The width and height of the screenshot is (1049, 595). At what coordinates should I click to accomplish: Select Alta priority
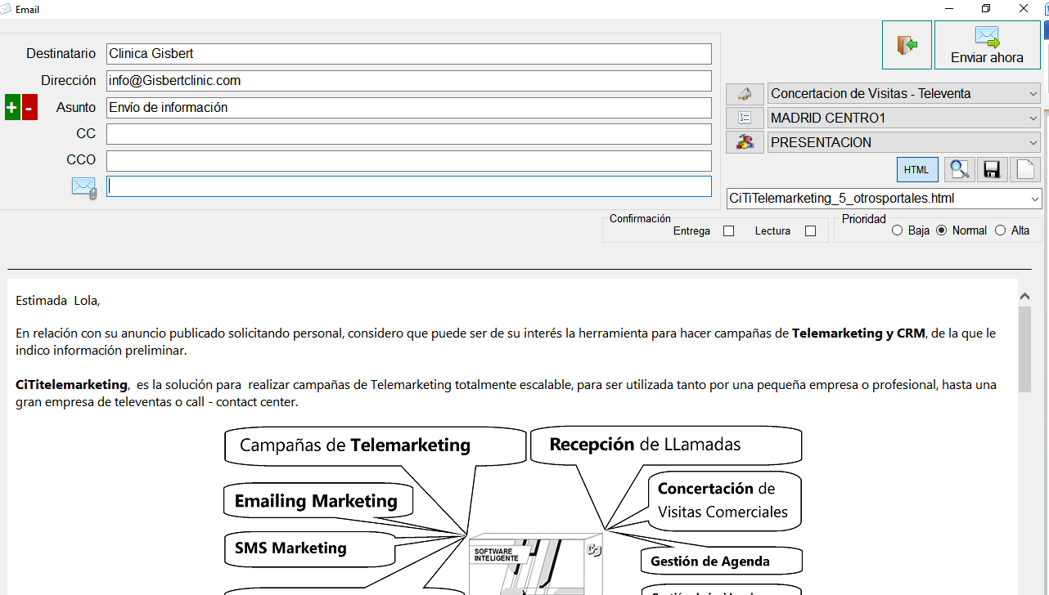coord(1000,230)
